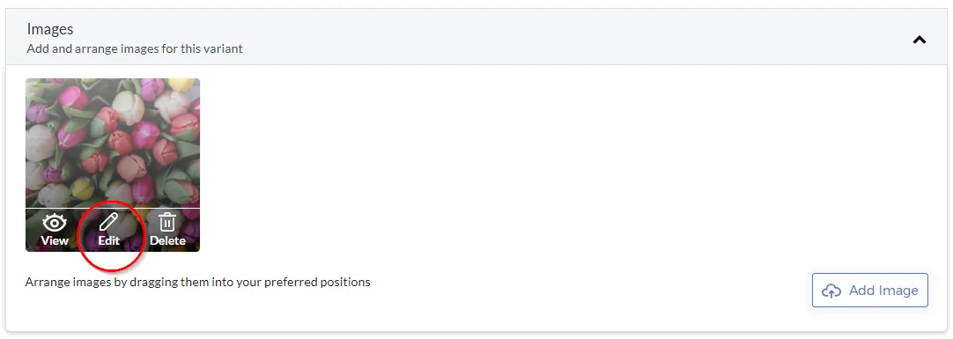The width and height of the screenshot is (953, 339).
Task: Remove the tulip image with Delete
Action: pyautogui.click(x=167, y=230)
